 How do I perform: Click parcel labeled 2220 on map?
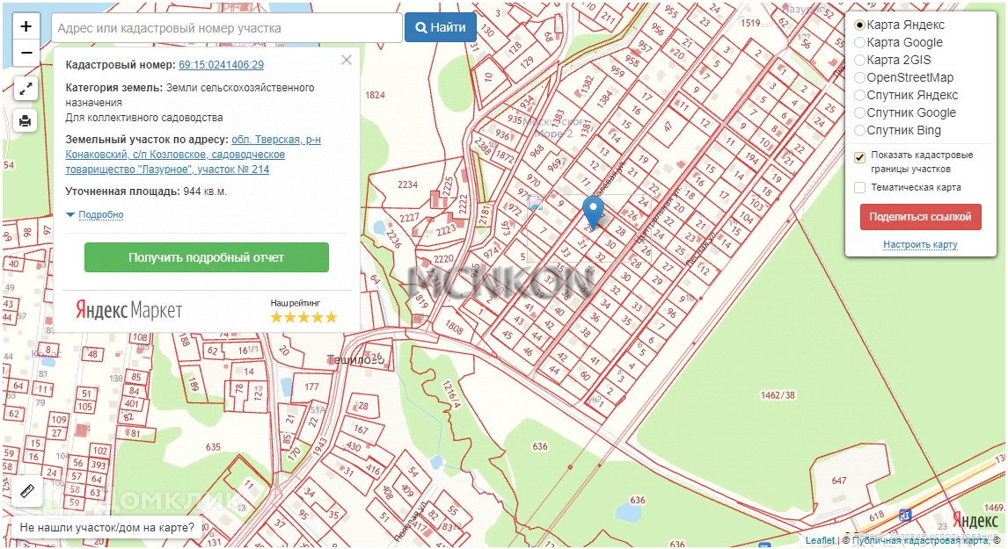pyautogui.click(x=443, y=259)
